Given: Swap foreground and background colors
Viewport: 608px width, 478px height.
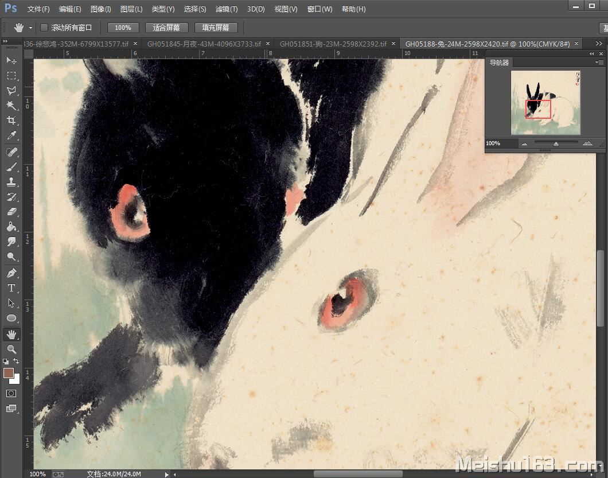Looking at the screenshot, I should [16, 361].
